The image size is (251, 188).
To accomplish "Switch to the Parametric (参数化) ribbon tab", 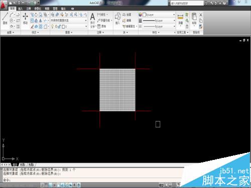I will [x=38, y=9].
